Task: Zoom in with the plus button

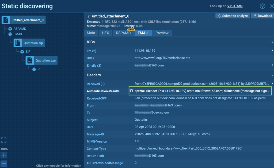Action: pos(4,155)
